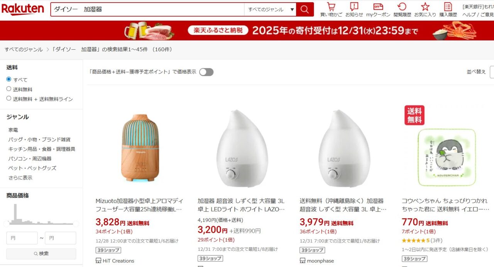Choose the 家電 genre
The image size is (494, 267).
pyautogui.click(x=13, y=130)
